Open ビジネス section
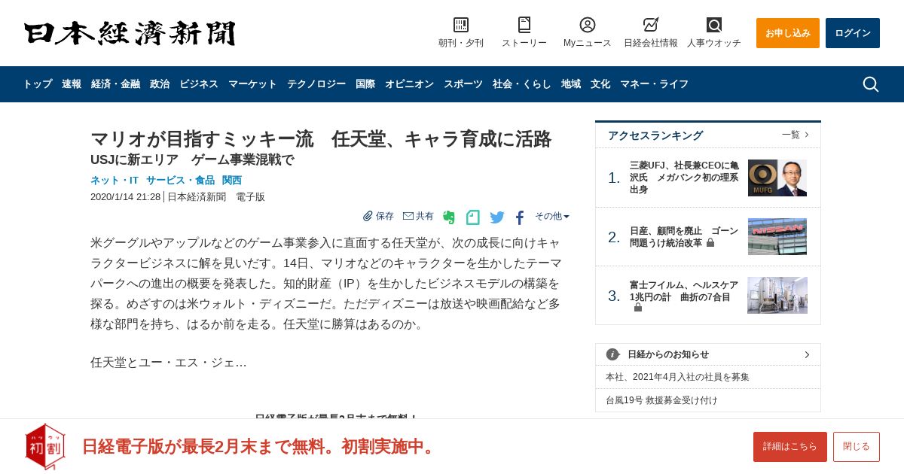Screen dimensions: 904x474 [199, 84]
